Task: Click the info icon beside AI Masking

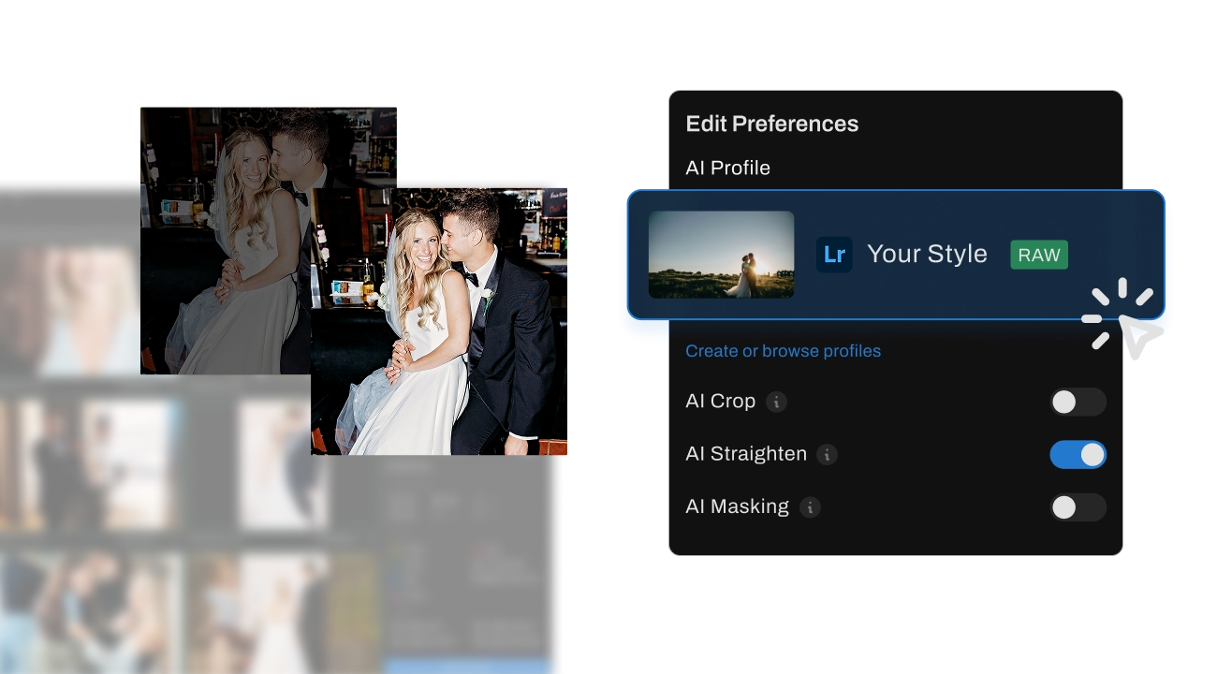Action: tap(810, 507)
